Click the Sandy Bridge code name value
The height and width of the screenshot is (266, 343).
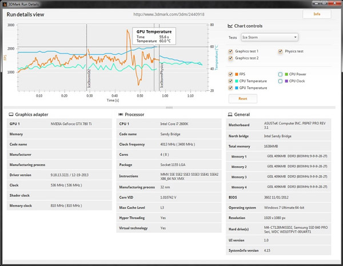point(170,134)
